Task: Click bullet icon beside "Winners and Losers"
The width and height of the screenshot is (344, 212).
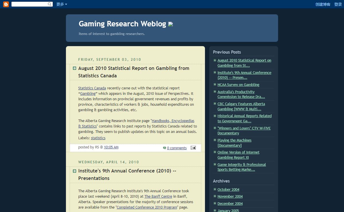Action: tap(215, 128)
